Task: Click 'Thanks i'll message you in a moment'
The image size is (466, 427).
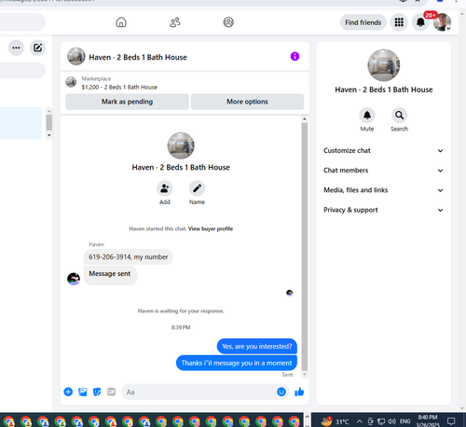Action: (x=237, y=363)
